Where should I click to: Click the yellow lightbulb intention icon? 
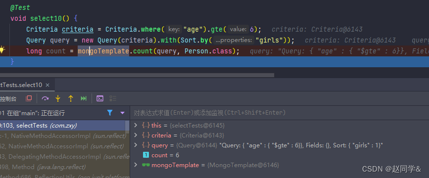[x=2, y=50]
